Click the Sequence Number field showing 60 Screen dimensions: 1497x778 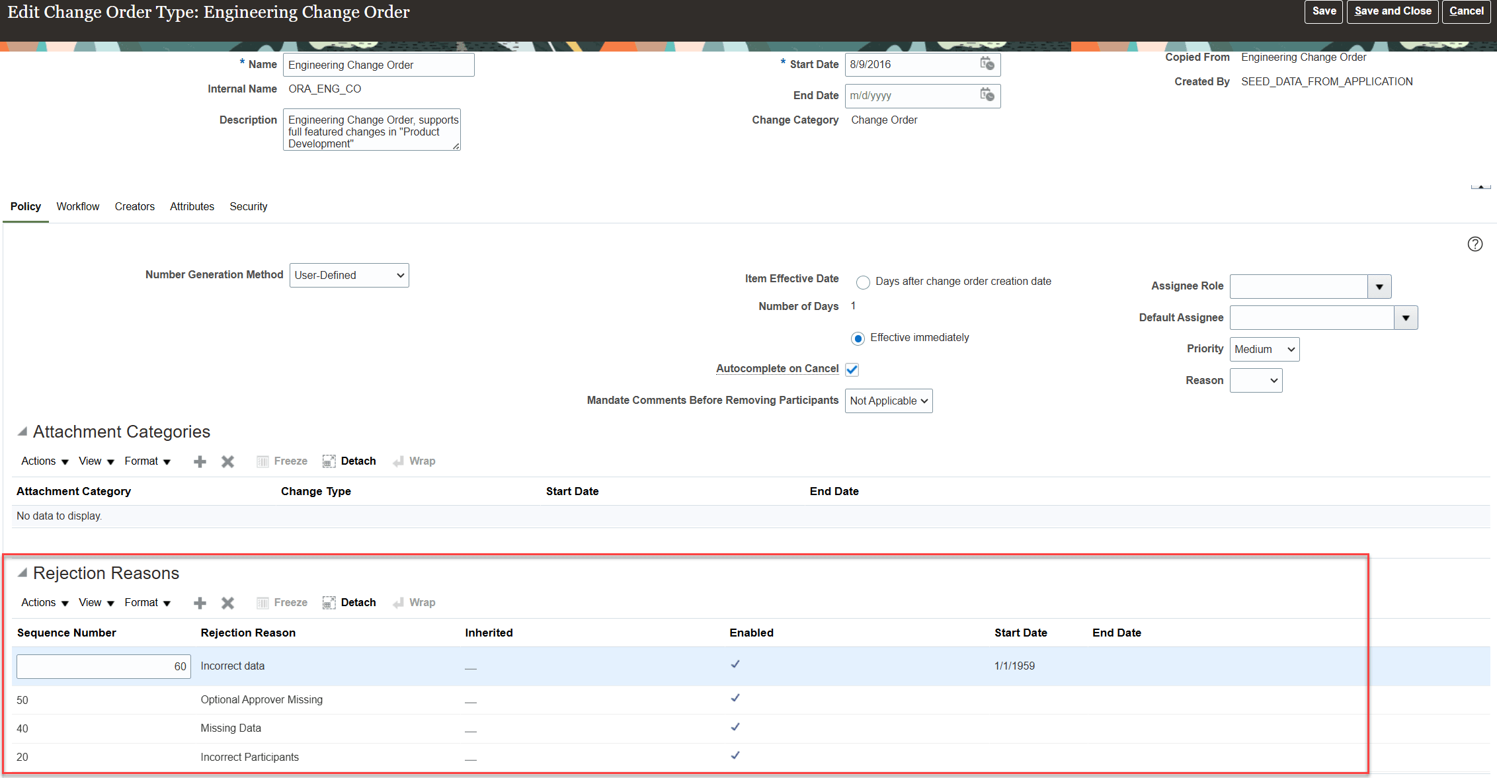click(103, 666)
